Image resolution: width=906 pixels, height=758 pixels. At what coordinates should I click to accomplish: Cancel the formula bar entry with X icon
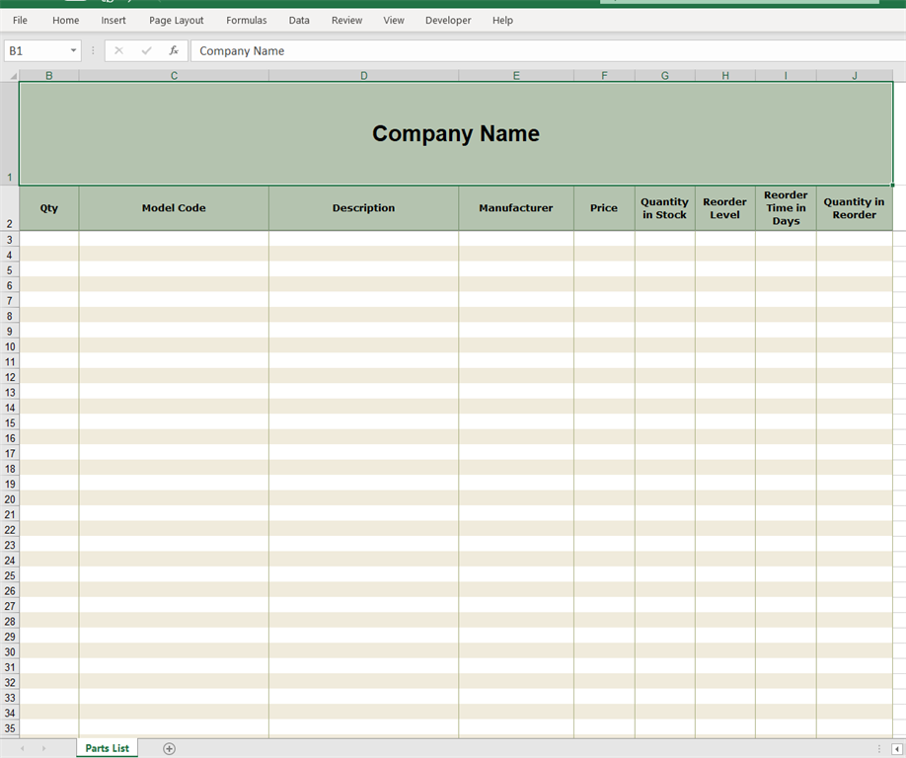click(x=118, y=51)
